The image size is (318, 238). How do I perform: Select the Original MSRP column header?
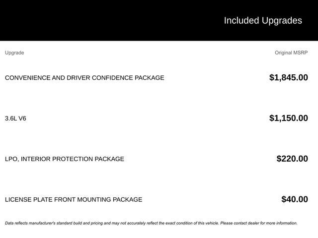point(291,53)
